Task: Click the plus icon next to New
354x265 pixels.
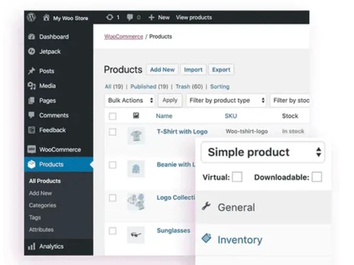Action: click(x=152, y=18)
